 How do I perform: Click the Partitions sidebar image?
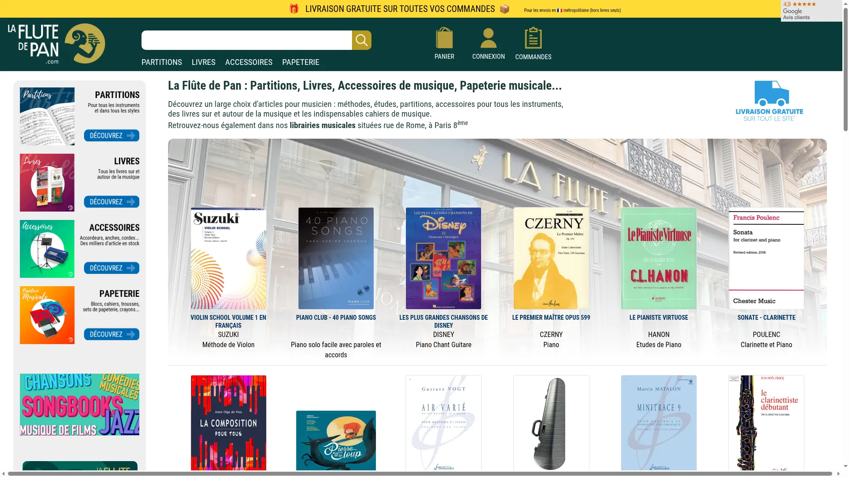(x=47, y=116)
